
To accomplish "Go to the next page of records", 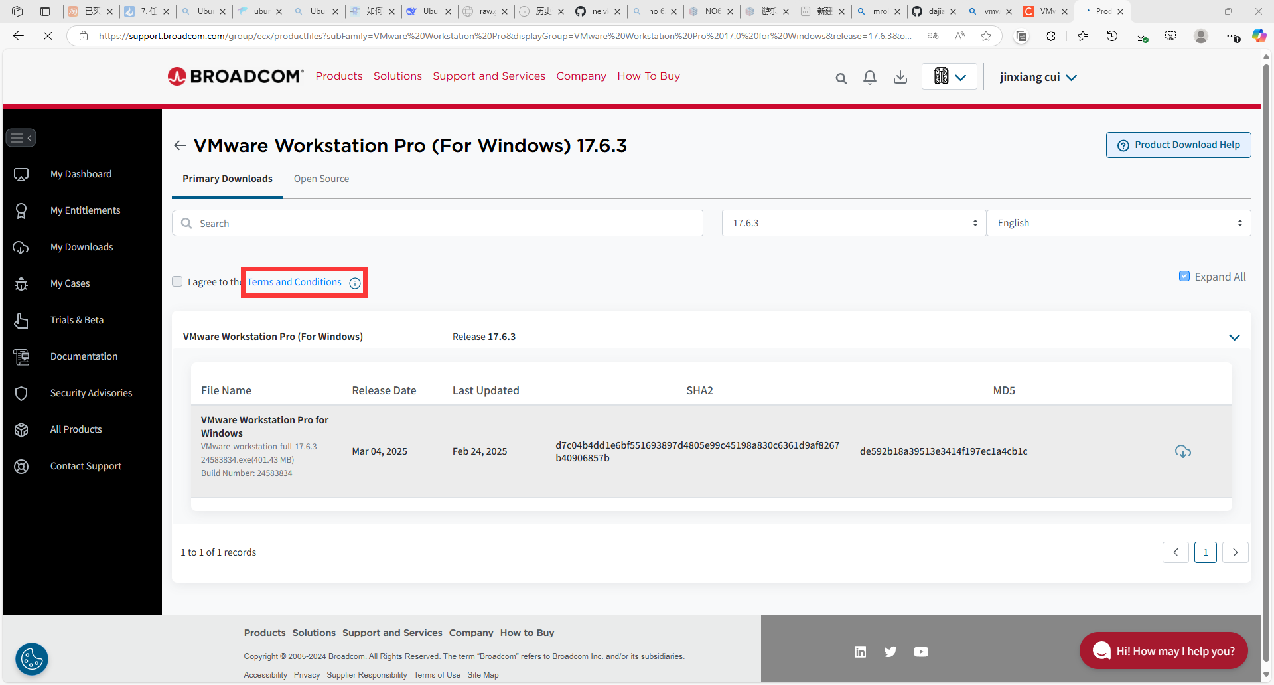I will [1236, 552].
